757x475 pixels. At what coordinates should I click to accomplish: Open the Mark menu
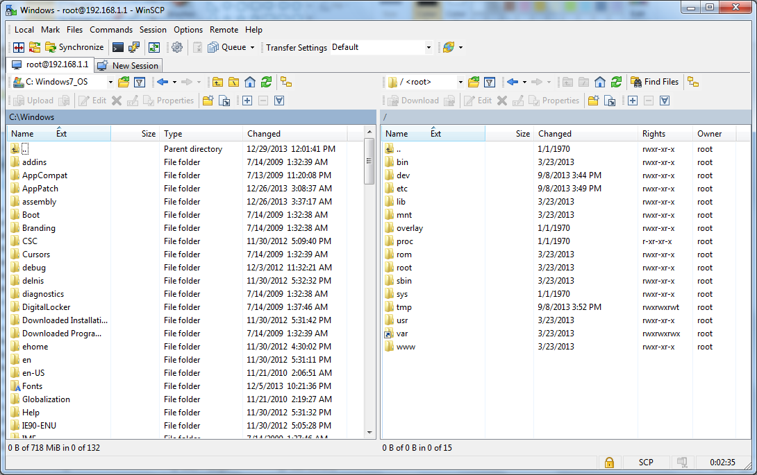point(50,29)
